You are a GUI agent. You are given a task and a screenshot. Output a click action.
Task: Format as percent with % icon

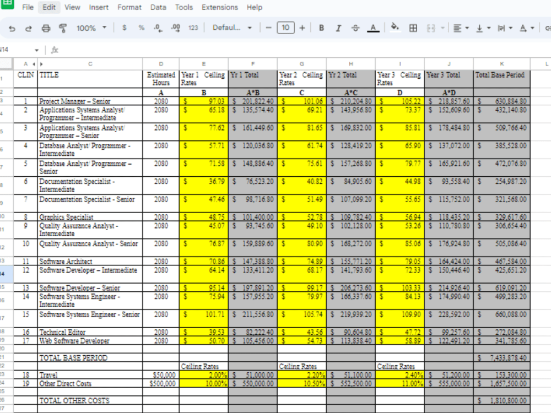(141, 28)
